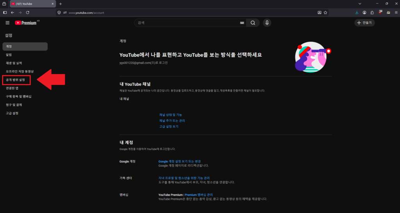
Task: Open the on-screen keyboard icon in search box
Action: (242, 23)
